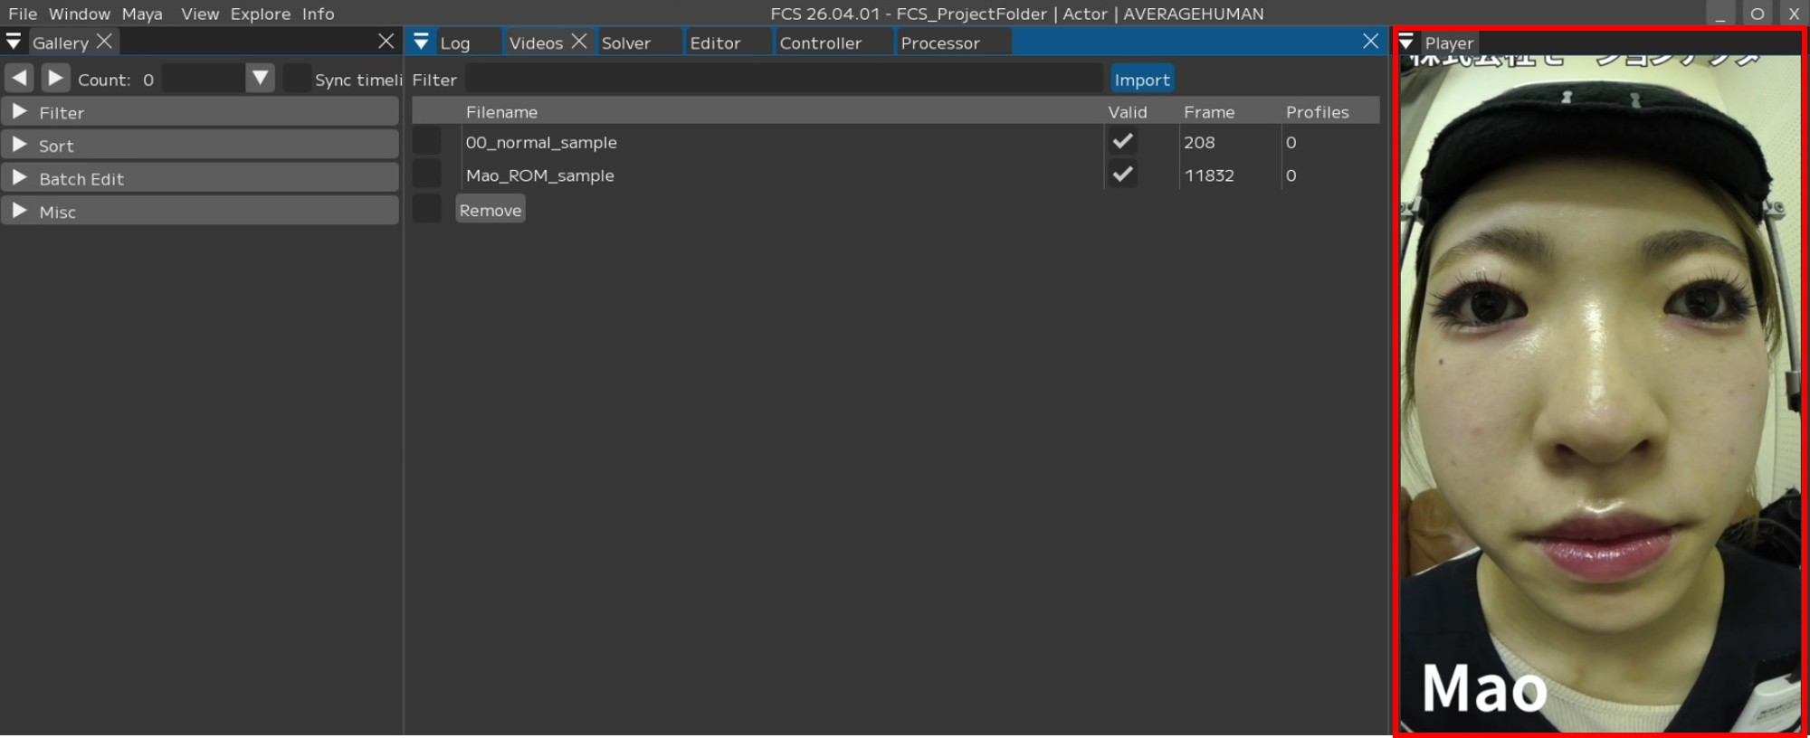Open the Videos panel menu triangle
Screen dimensions: 1810x738
pos(421,42)
